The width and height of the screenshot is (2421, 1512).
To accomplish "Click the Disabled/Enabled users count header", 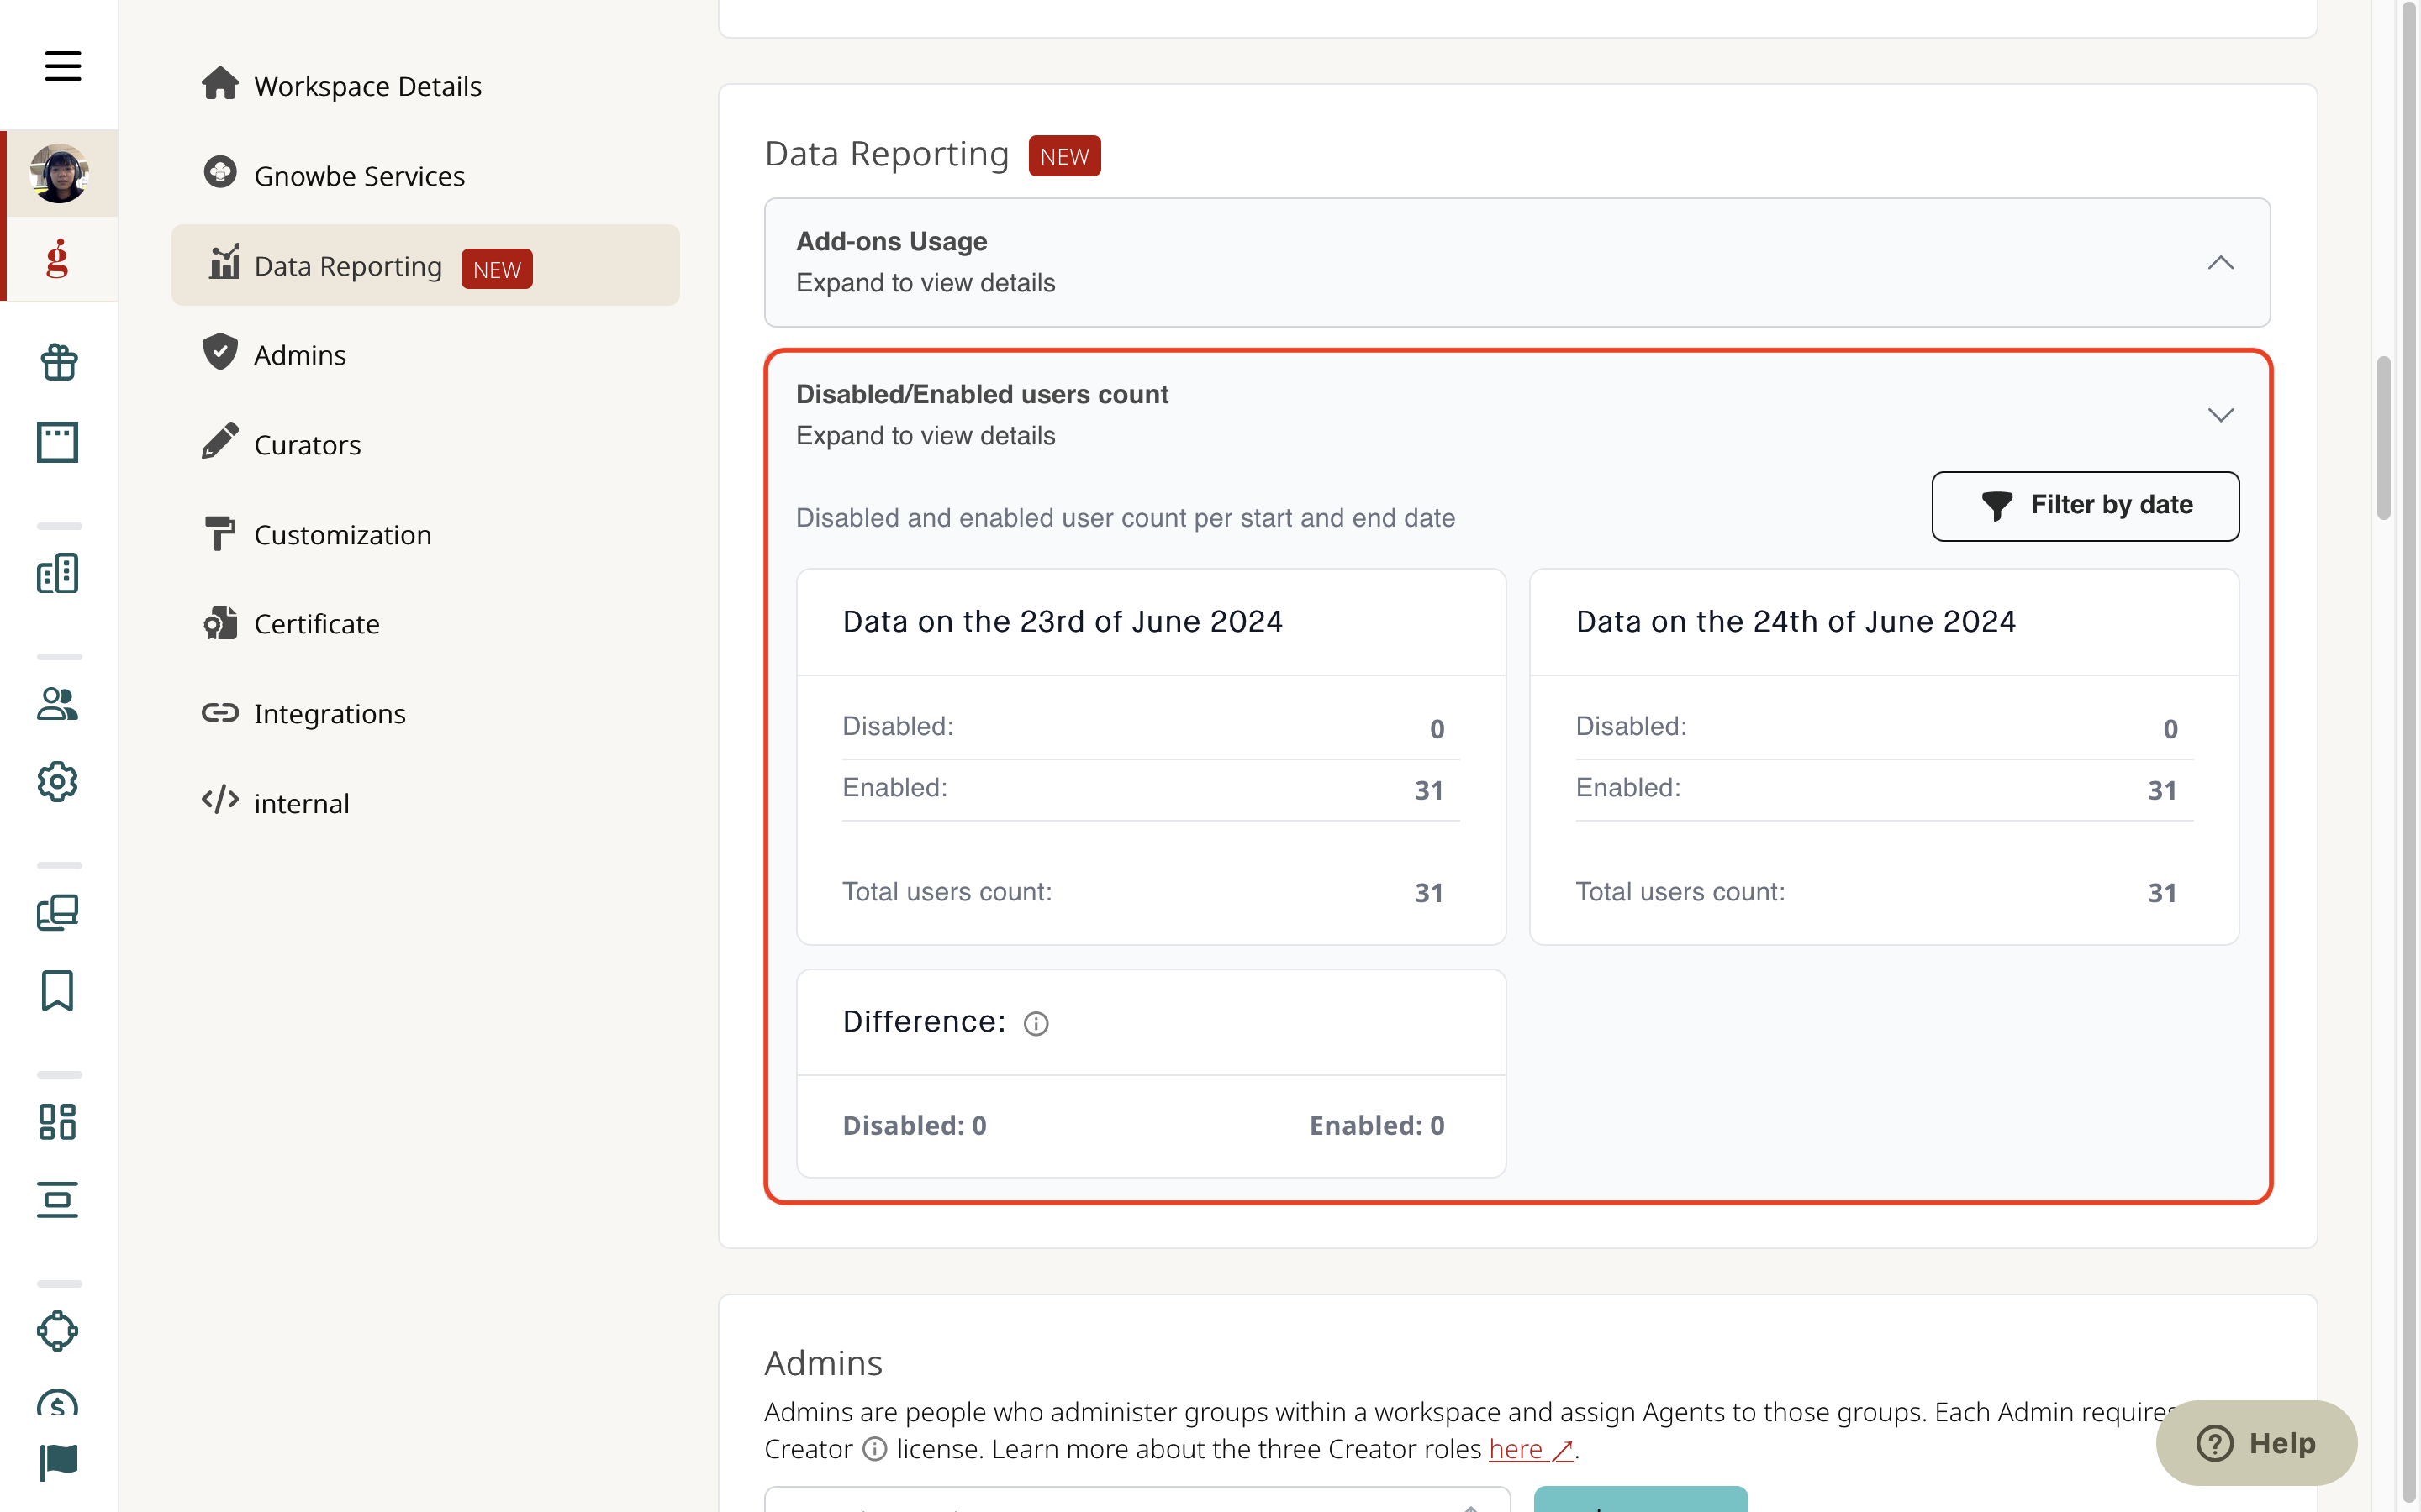I will (1516, 415).
